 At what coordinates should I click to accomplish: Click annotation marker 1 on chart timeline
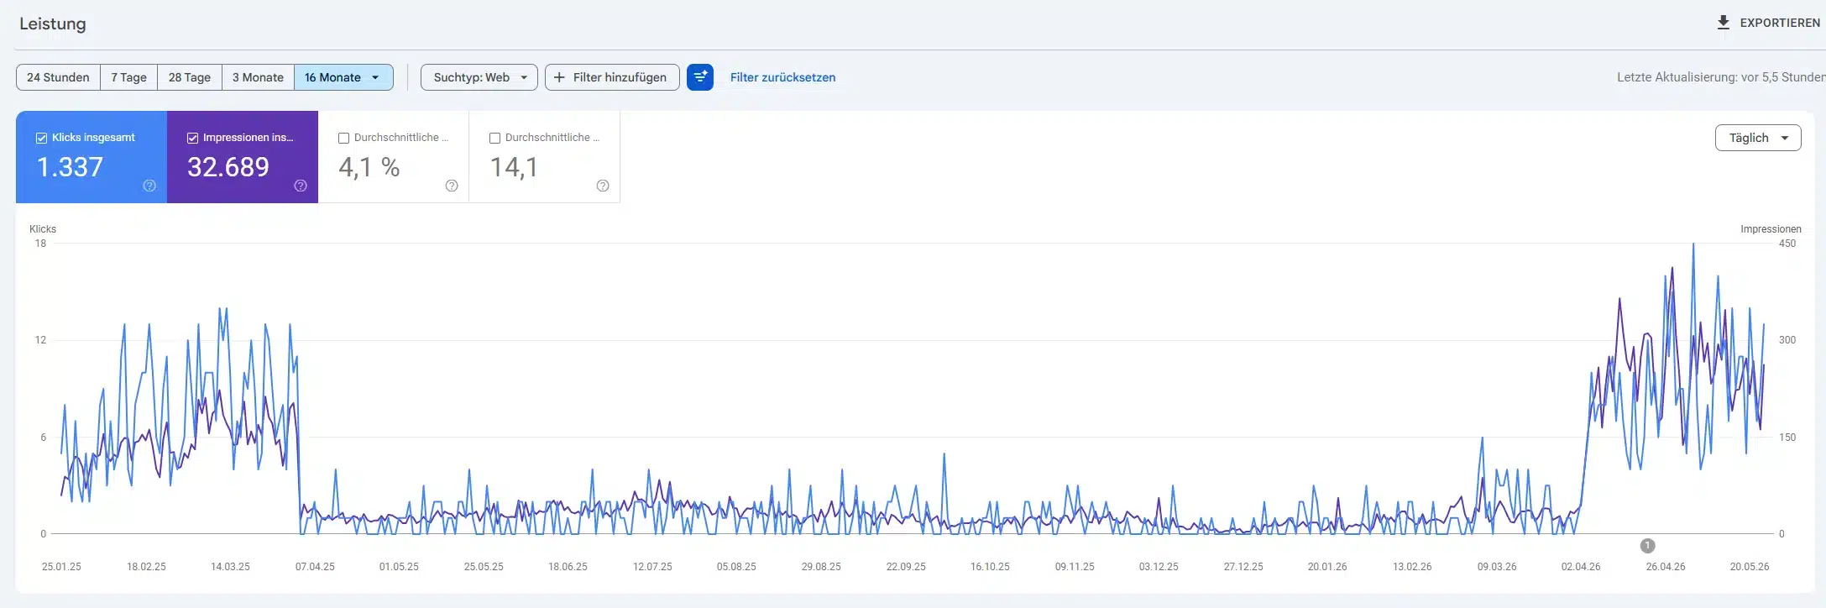(x=1647, y=546)
